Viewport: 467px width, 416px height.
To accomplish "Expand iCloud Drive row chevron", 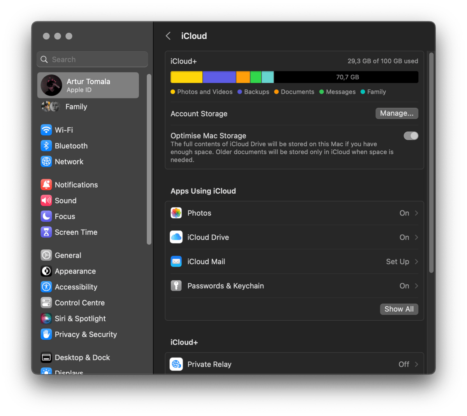I will (x=416, y=237).
